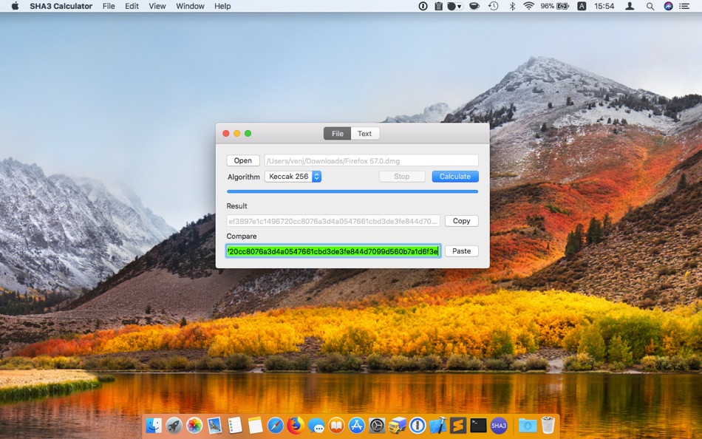
Task: Click the Compare hash input field
Action: click(333, 251)
